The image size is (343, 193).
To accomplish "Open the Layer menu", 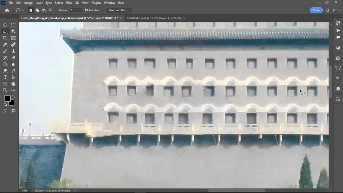I will point(39,3).
